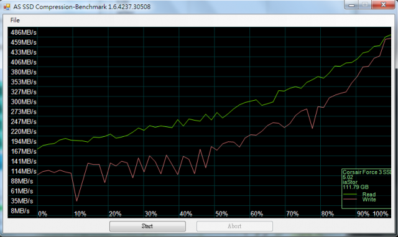Click the 90% compression axis label
The image size is (398, 237).
363,214
